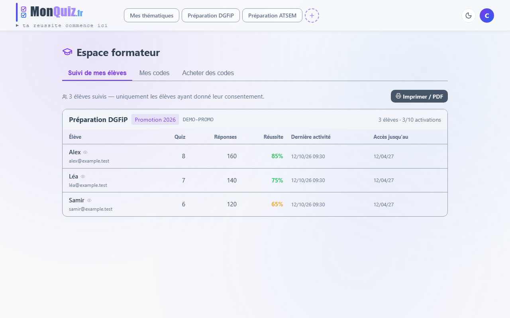Open the Préparation DGFiP menu item
510x318 pixels.
(x=211, y=16)
